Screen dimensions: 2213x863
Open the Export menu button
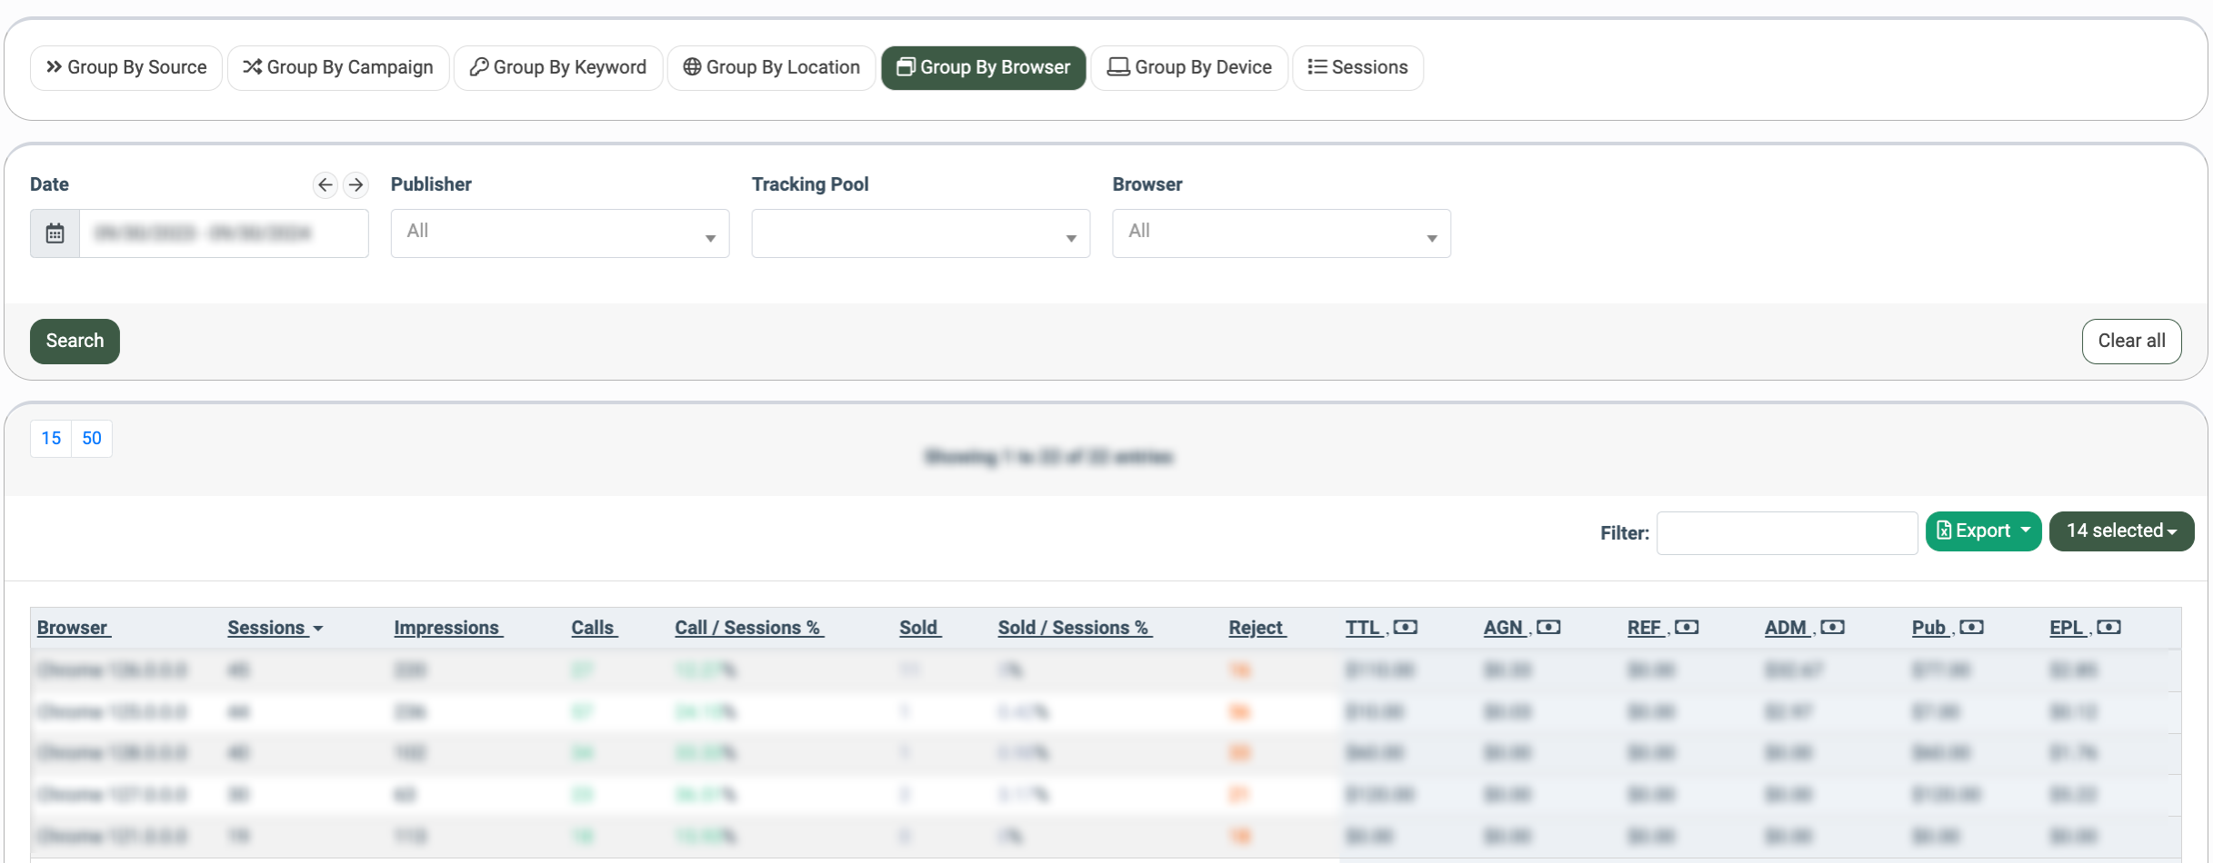[1982, 531]
